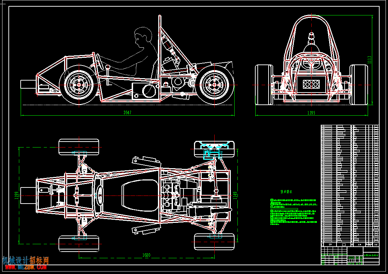388x274 pixels.
Task: Select the front wheel hub in side view
Action: click(x=79, y=84)
